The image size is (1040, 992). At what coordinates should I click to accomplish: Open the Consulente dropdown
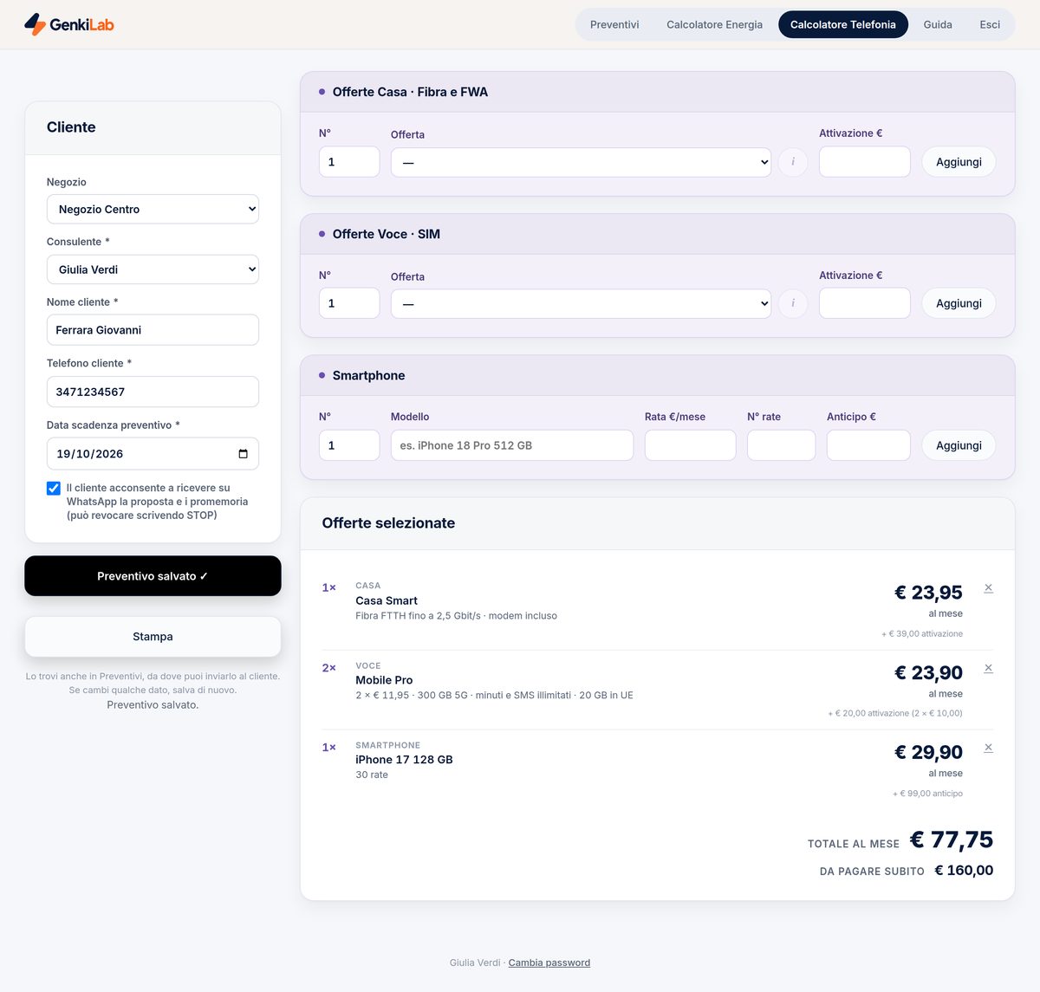pyautogui.click(x=153, y=269)
